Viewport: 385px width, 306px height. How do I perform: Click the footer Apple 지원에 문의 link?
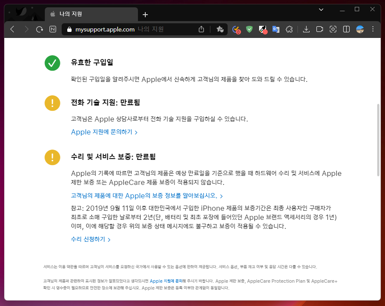coord(166,281)
